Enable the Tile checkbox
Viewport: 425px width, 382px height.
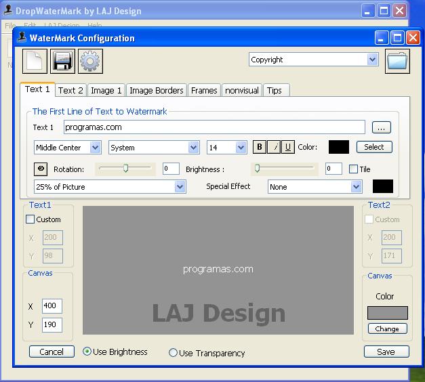click(353, 169)
